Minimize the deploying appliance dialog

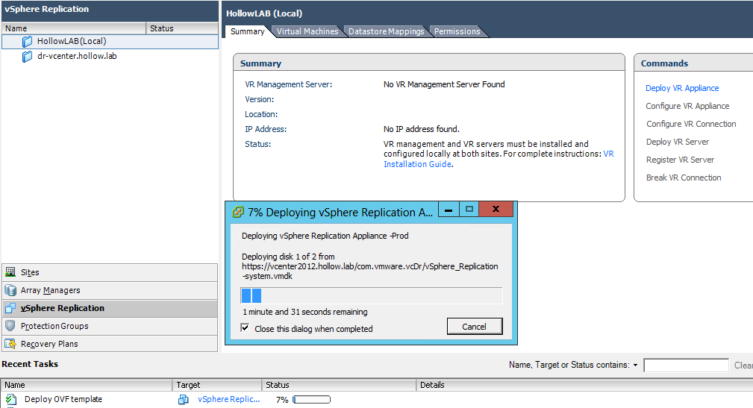coord(449,210)
